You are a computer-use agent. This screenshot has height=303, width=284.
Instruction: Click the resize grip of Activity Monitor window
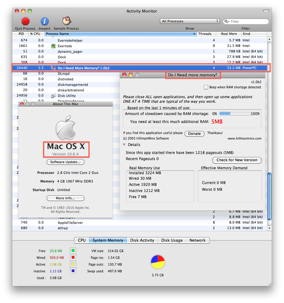point(270,284)
